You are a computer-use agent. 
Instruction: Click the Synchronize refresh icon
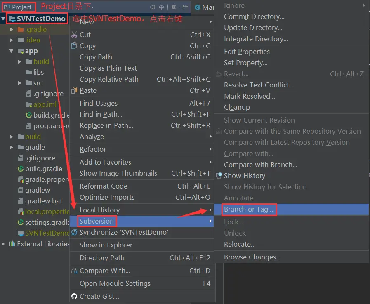pos(74,232)
